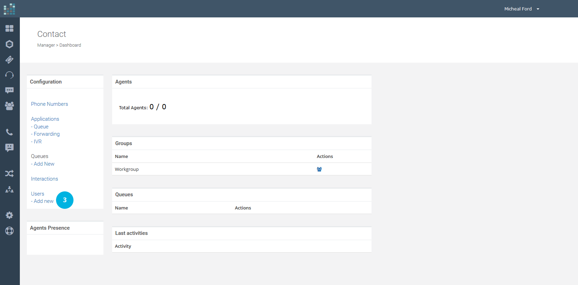
Task: Click the Actions column header in Queues table
Action: 243,208
